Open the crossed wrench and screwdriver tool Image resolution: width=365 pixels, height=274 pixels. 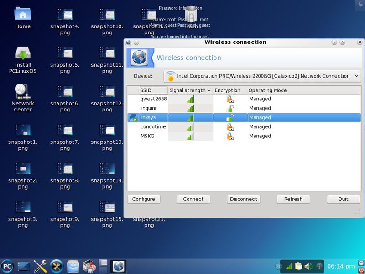[x=40, y=266]
